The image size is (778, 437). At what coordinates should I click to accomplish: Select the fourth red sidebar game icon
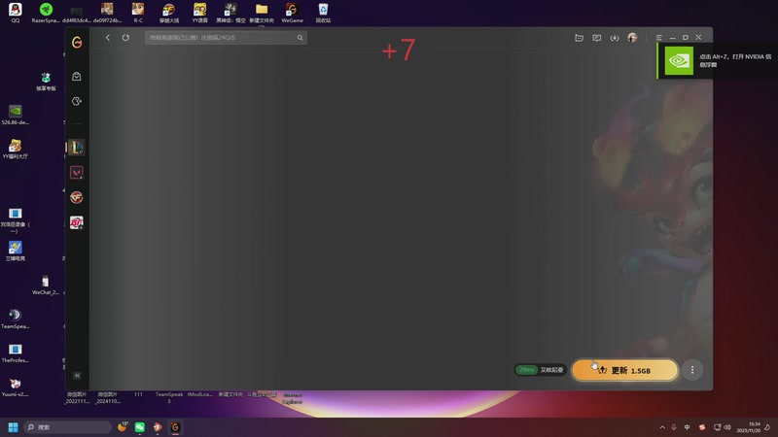point(77,222)
